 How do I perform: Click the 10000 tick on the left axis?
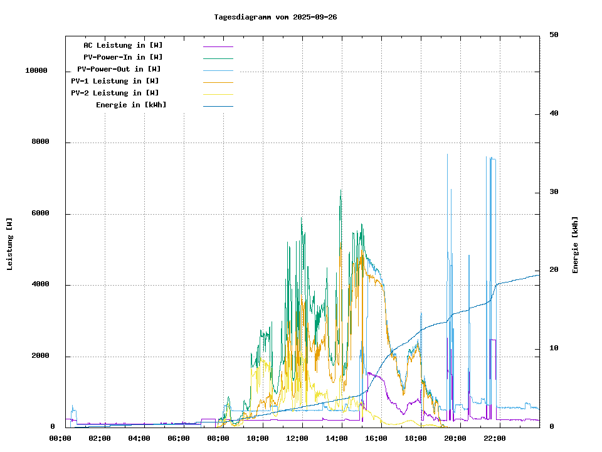36,71
